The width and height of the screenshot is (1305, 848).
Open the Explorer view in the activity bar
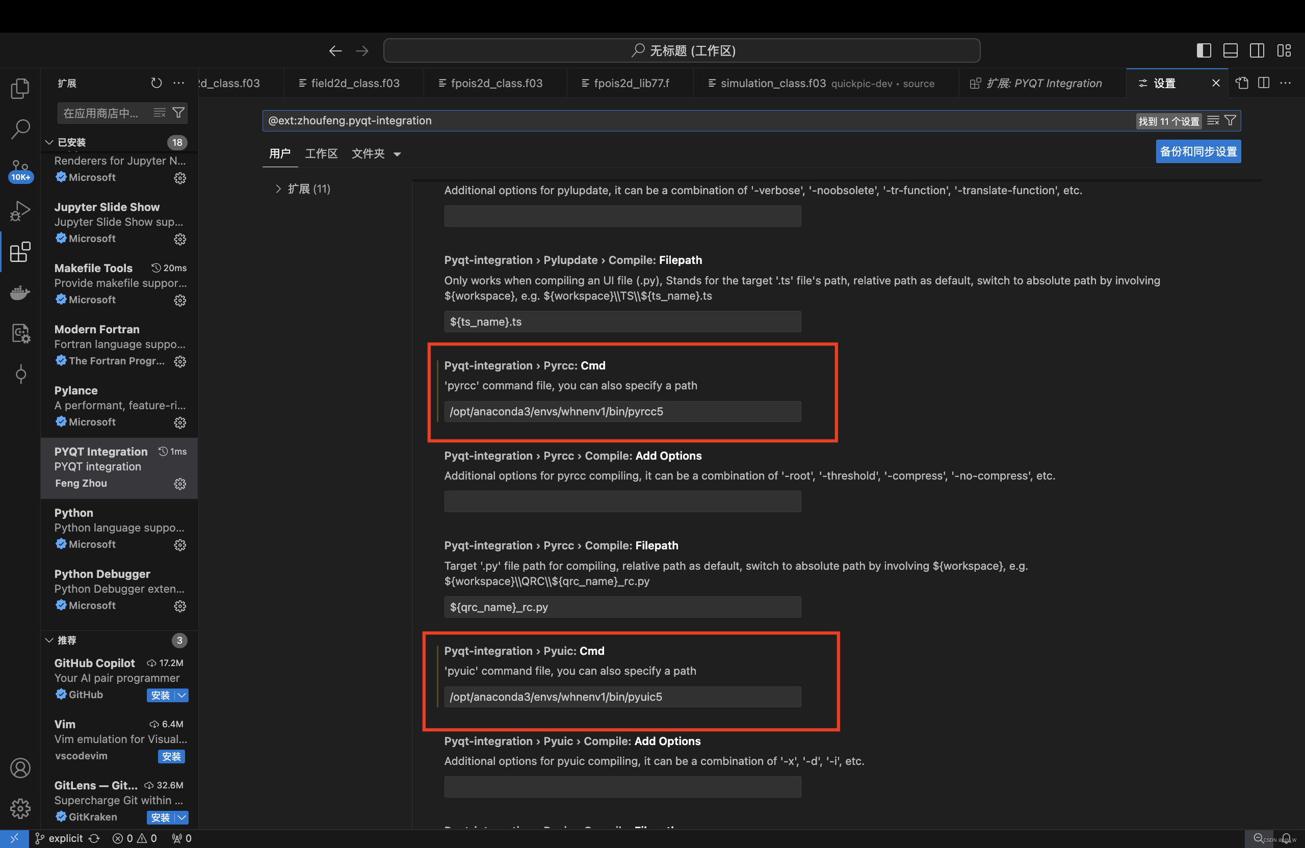[x=20, y=88]
